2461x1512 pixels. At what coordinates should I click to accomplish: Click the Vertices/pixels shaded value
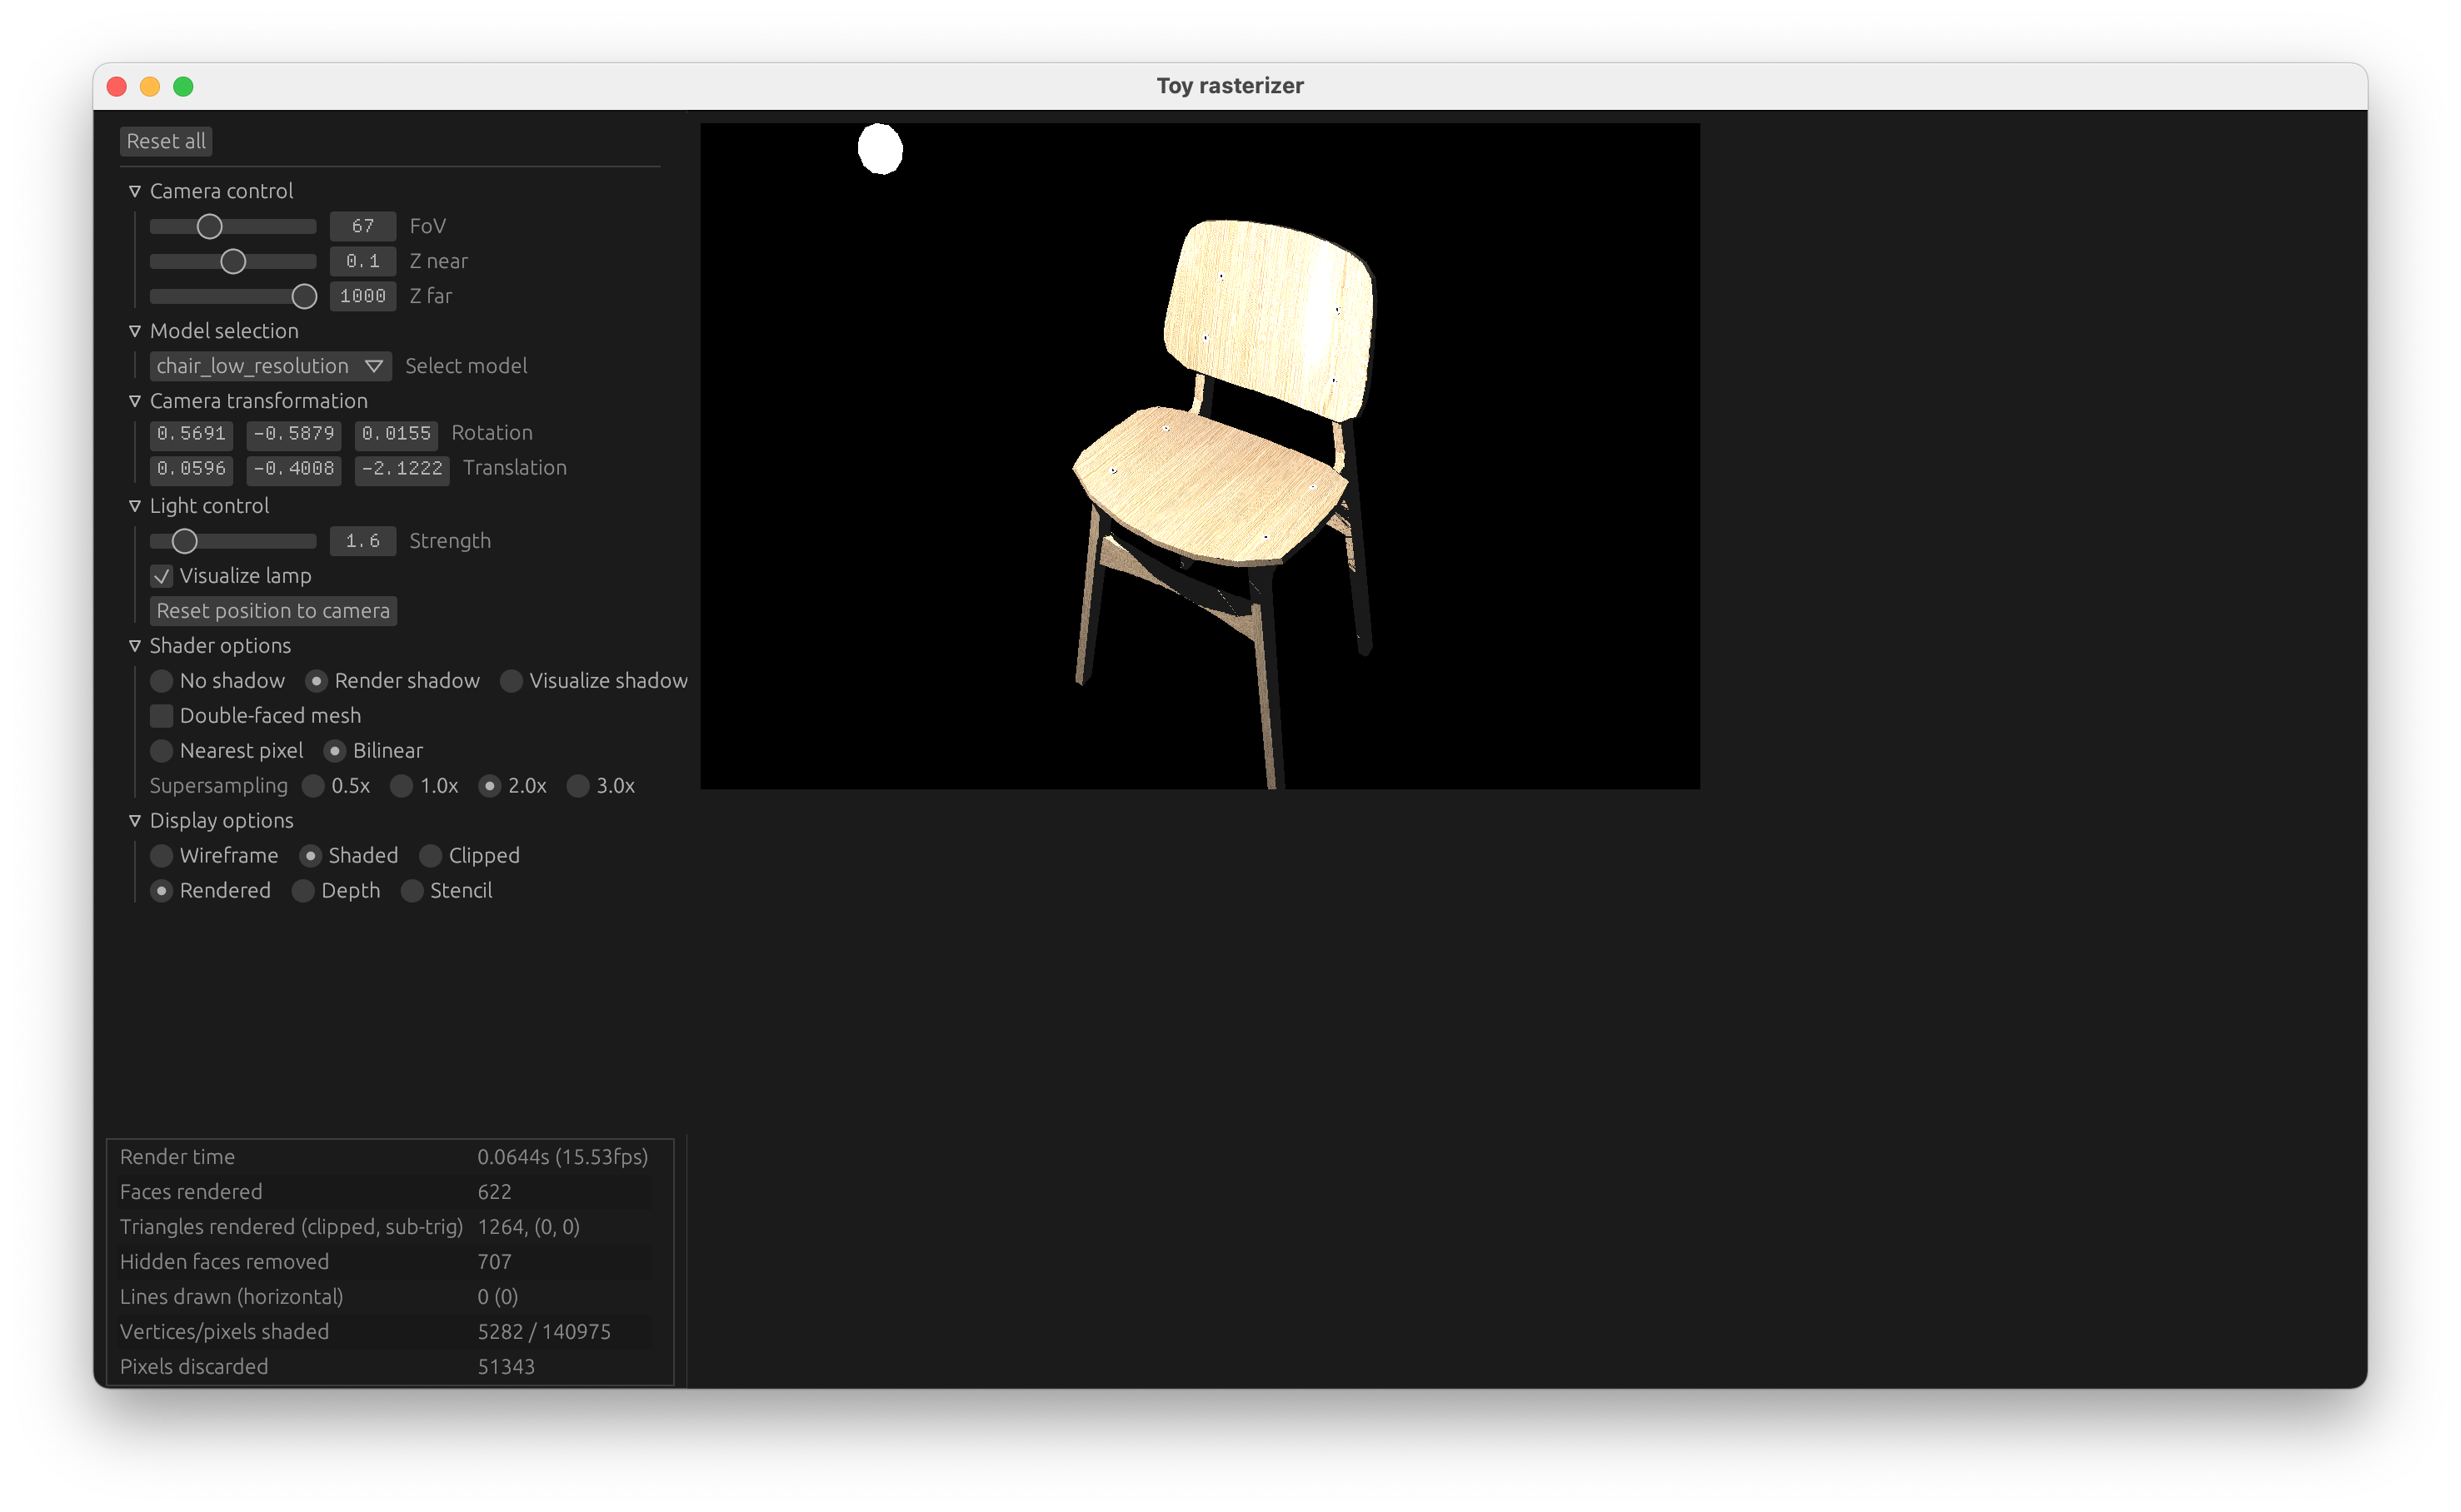544,1332
